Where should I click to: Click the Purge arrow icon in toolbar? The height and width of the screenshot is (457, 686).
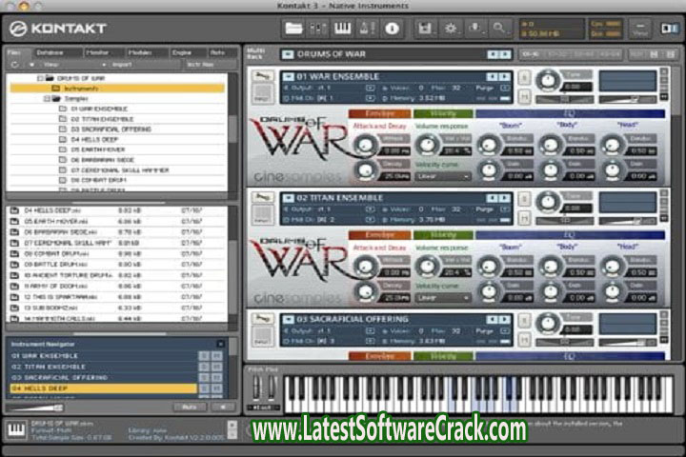pos(475,29)
